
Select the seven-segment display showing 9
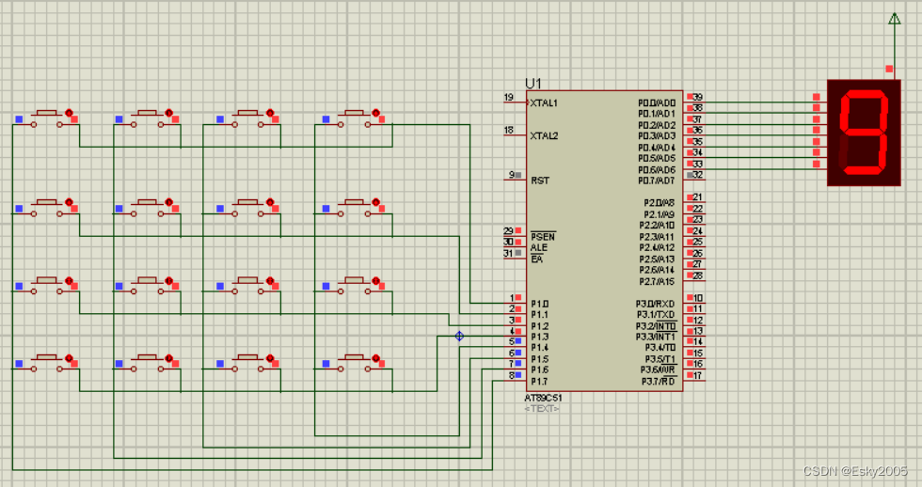(x=864, y=133)
